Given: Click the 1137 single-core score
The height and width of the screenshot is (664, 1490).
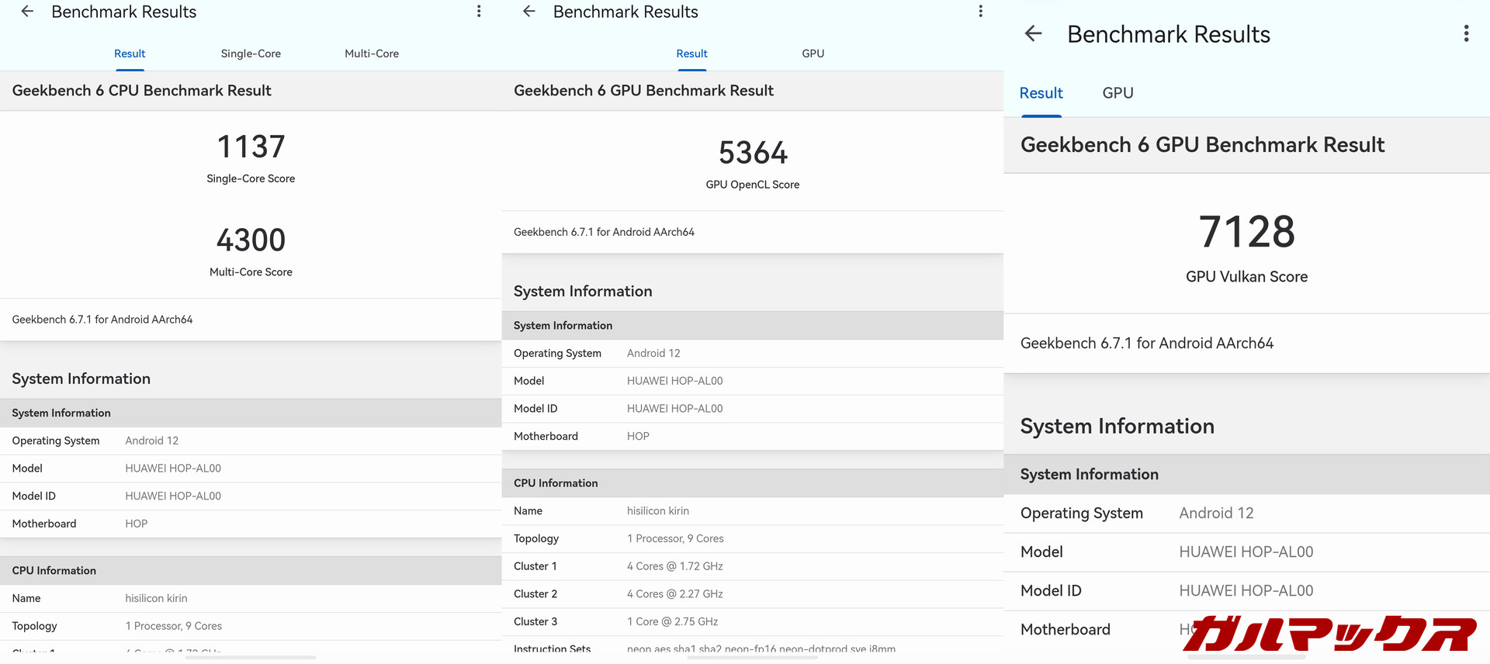Looking at the screenshot, I should (251, 147).
